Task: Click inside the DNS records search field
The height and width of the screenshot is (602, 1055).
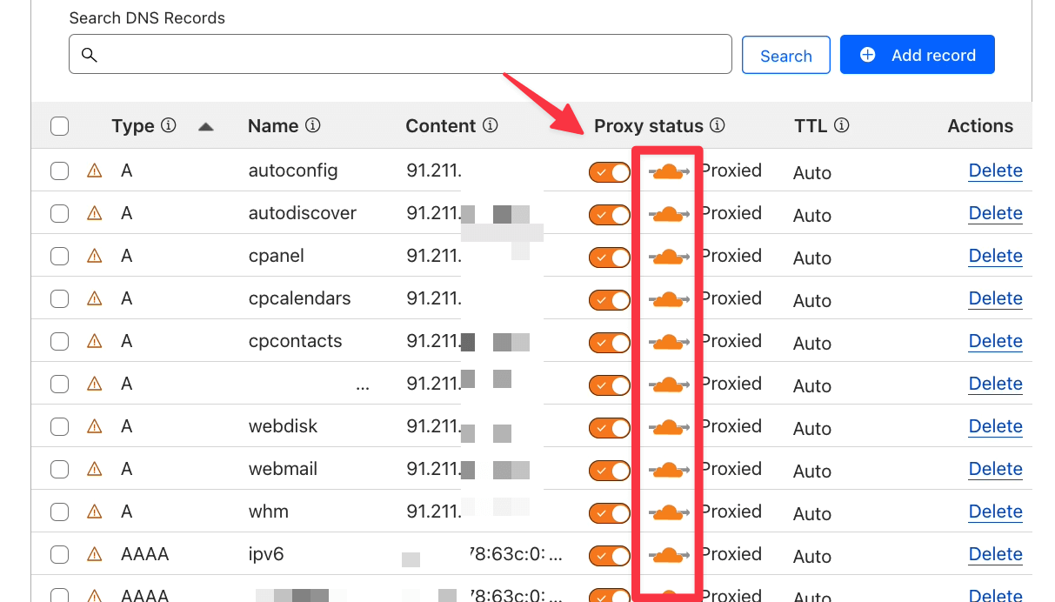Action: (400, 54)
